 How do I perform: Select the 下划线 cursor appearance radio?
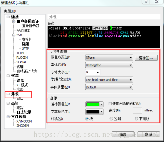point(136,119)
